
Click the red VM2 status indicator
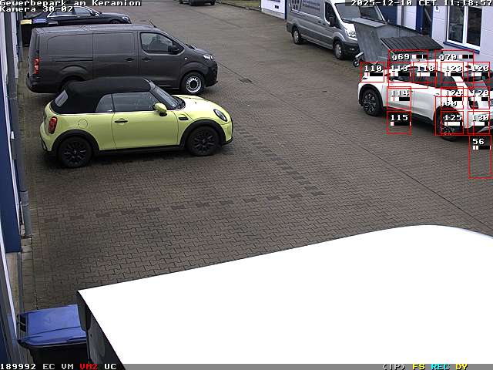(x=89, y=366)
